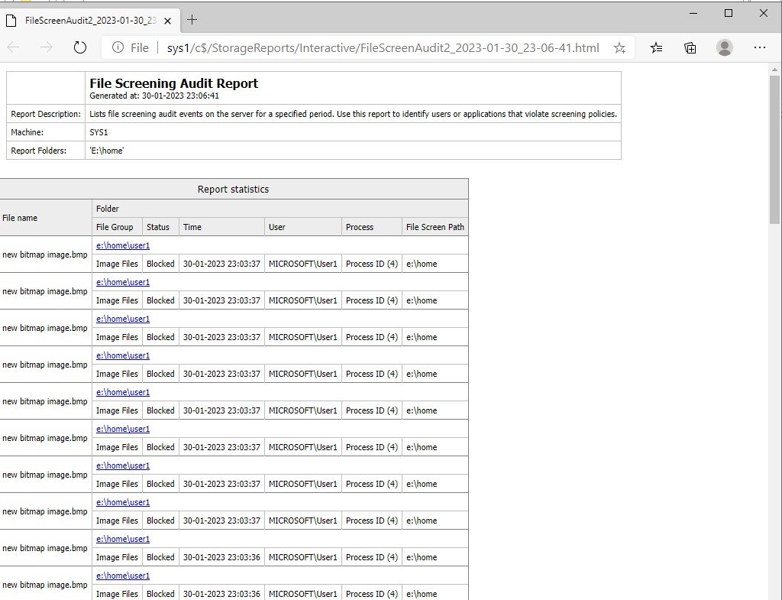The width and height of the screenshot is (782, 600).
Task: Click the 'Report statistics' table heading
Action: pos(233,190)
